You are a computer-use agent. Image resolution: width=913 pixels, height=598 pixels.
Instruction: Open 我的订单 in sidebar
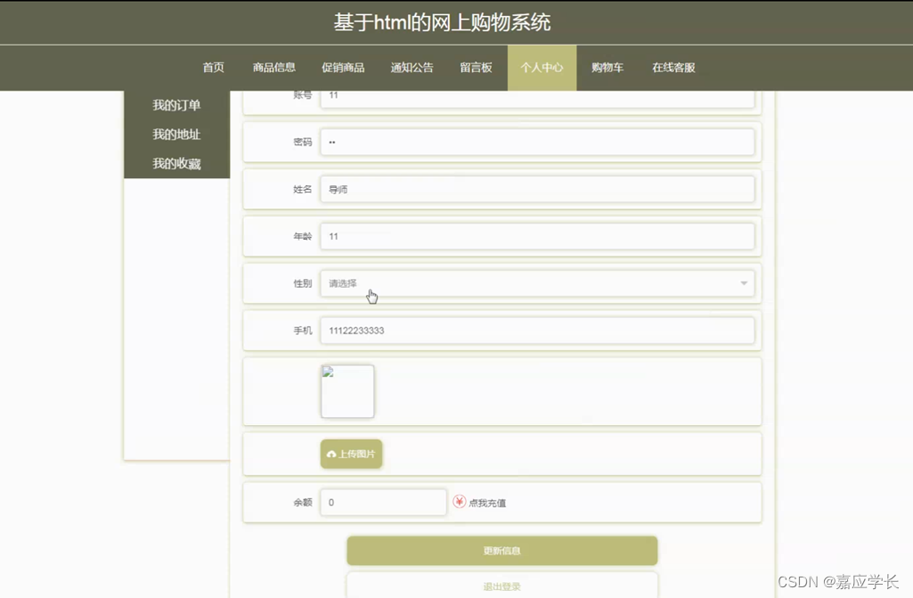(176, 105)
